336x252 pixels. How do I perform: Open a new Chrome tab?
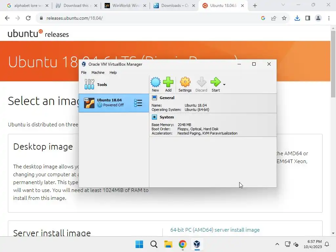pyautogui.click(x=255, y=6)
